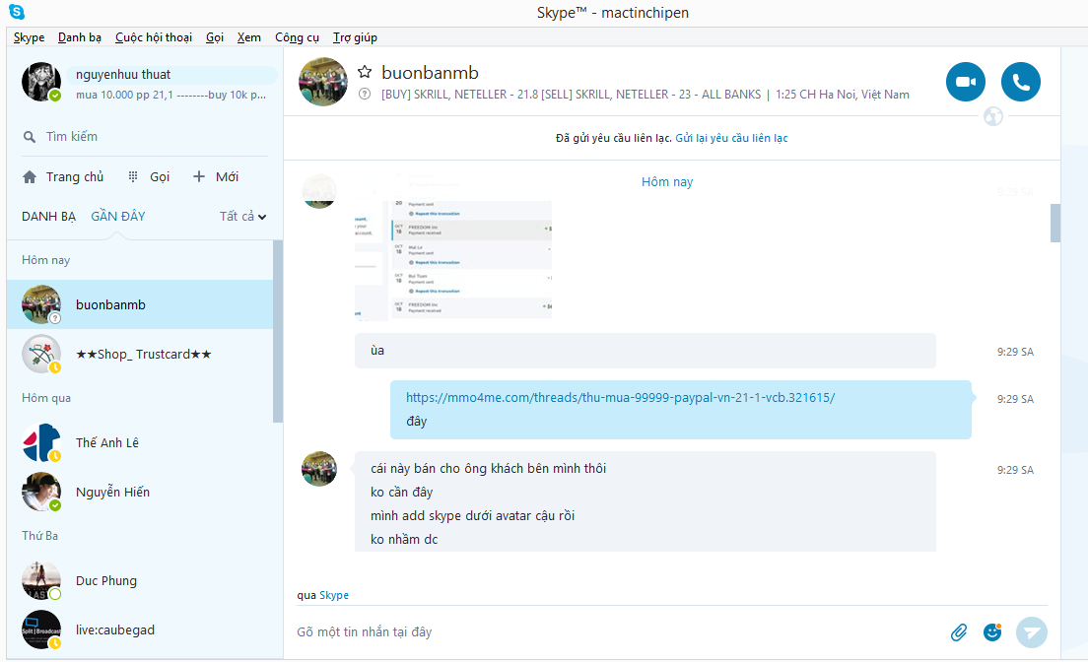Click 'mình add skype dưới avatar cậu rồi' message
This screenshot has height=662, width=1088.
pos(472,515)
